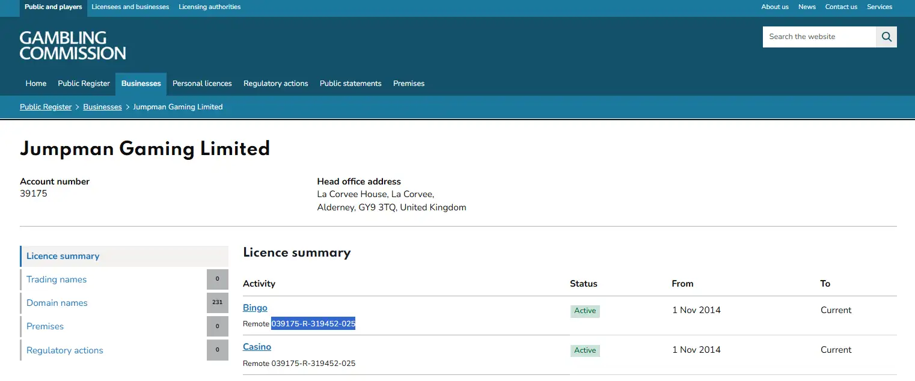Open the Bingo activity link
The height and width of the screenshot is (381, 915).
[x=255, y=308]
